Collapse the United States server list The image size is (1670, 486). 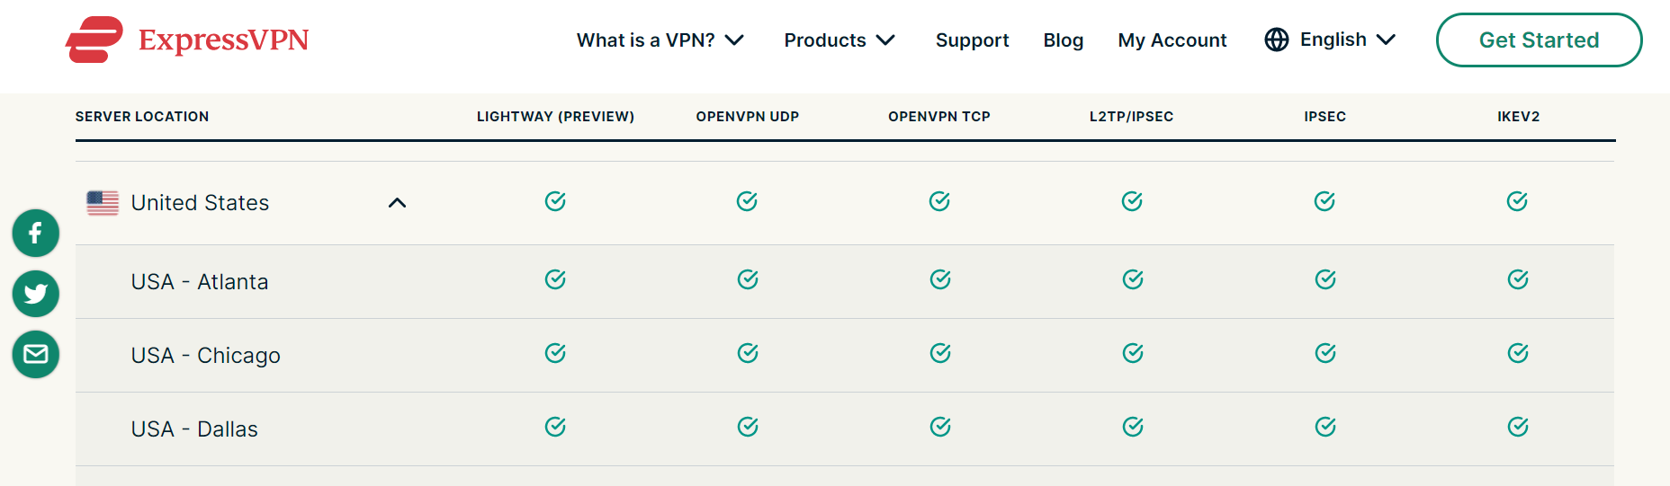point(397,203)
